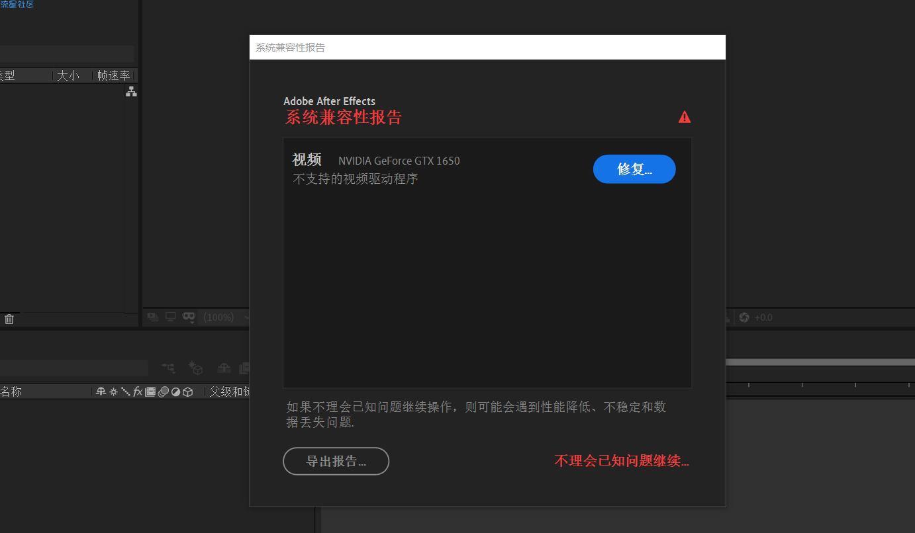Click the 导出报告... button
This screenshot has height=533, width=915.
[336, 461]
